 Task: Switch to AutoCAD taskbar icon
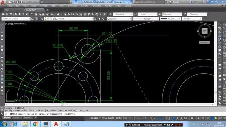coord(56,124)
